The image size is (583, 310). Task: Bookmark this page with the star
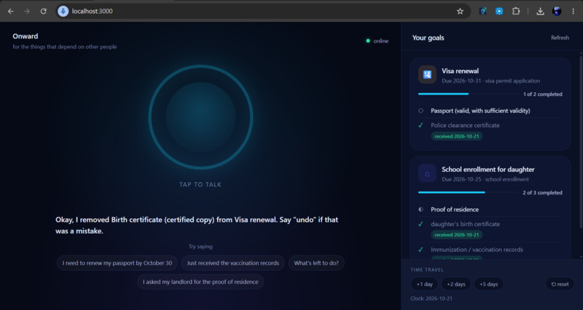click(x=460, y=11)
